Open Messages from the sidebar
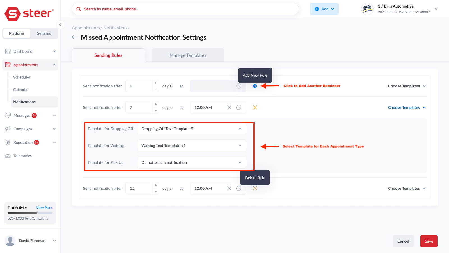The height and width of the screenshot is (253, 449). pos(8,115)
